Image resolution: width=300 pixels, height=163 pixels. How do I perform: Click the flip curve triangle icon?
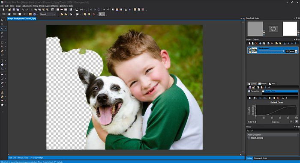coord(282,98)
